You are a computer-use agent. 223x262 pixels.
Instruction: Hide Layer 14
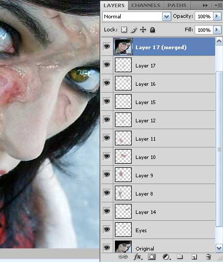(107, 211)
